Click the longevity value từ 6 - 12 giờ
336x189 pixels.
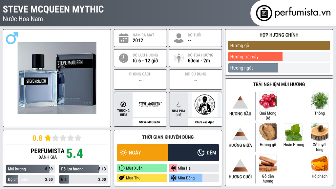pyautogui.click(x=145, y=61)
